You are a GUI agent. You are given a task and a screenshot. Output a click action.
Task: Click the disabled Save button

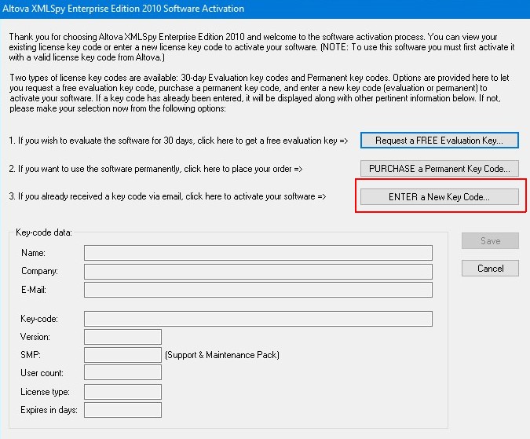pos(490,240)
